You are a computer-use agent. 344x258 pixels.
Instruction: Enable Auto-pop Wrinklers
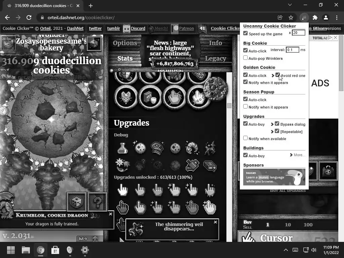pos(246,58)
